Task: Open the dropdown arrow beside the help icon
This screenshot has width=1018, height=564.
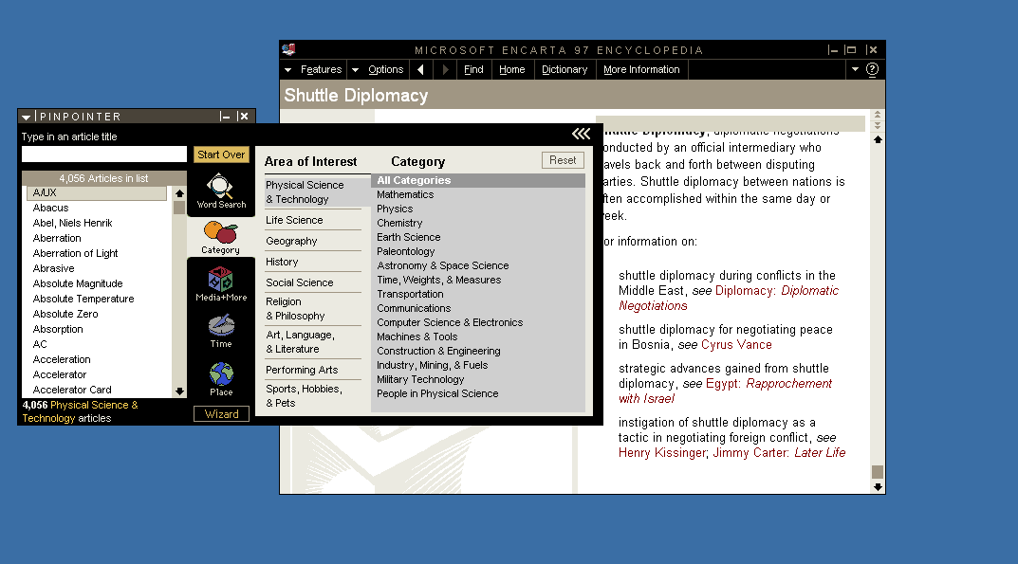Action: pyautogui.click(x=855, y=69)
